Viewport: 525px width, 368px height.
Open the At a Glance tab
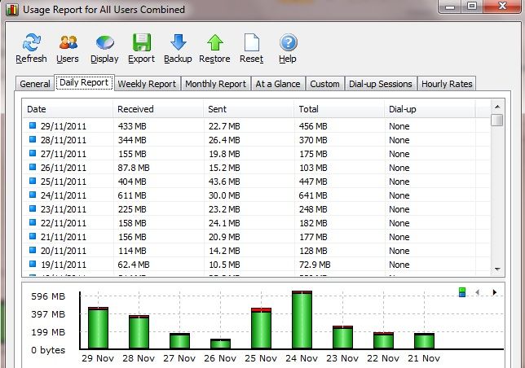click(x=278, y=84)
